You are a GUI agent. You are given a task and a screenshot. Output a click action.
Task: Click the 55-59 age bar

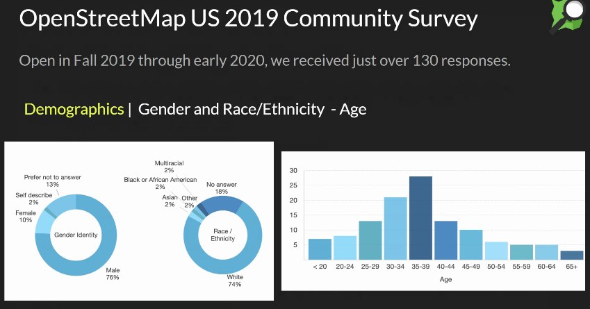pyautogui.click(x=521, y=252)
